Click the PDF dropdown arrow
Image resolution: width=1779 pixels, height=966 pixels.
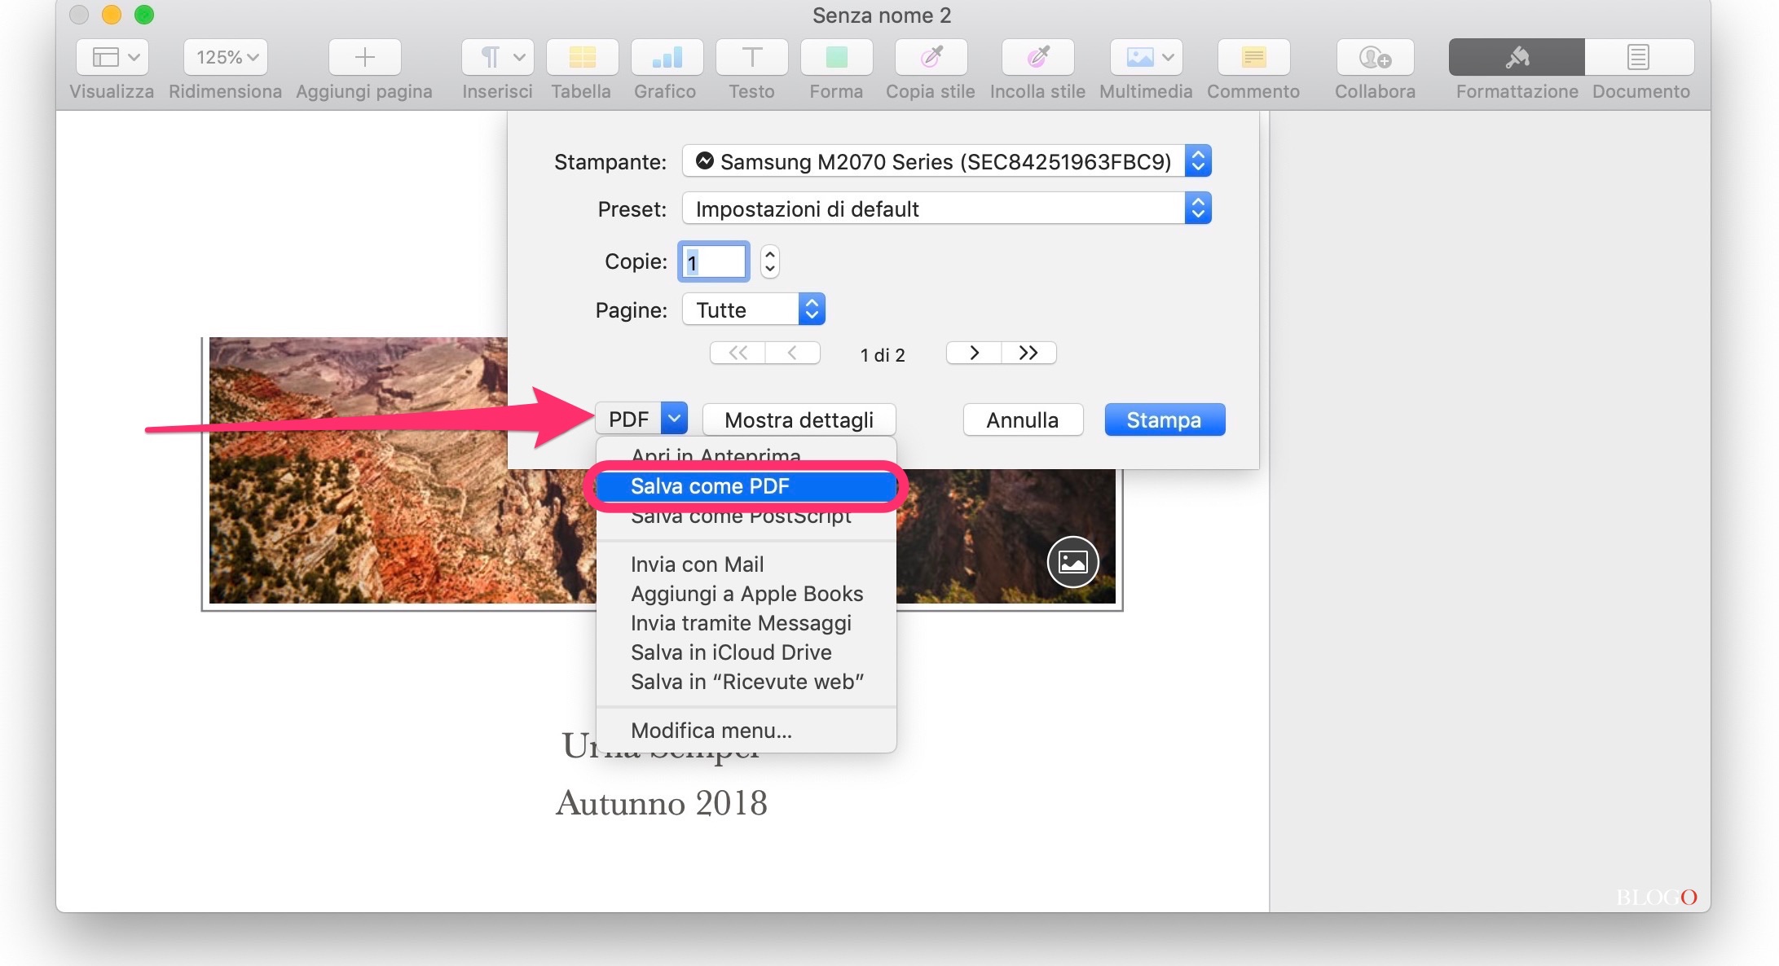tap(674, 419)
